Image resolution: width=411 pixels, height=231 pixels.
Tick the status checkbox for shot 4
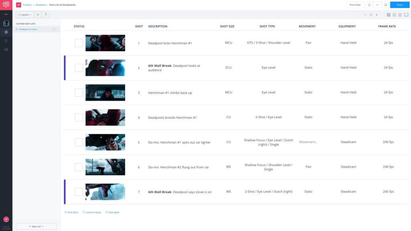pyautogui.click(x=79, y=117)
